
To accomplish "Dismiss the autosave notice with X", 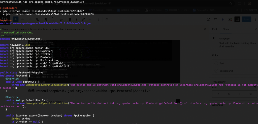I will 205,29.
